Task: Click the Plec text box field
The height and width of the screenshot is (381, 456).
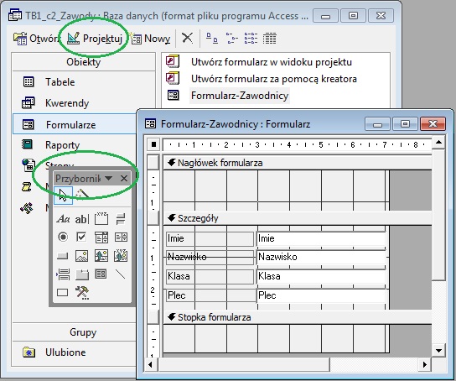Action: coord(321,295)
